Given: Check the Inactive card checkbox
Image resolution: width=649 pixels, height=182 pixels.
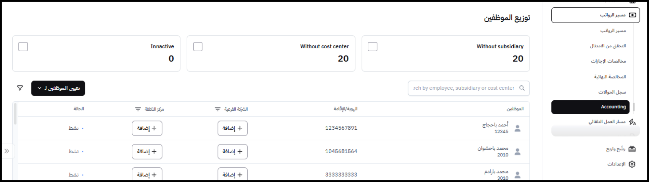Looking at the screenshot, I should (x=23, y=47).
